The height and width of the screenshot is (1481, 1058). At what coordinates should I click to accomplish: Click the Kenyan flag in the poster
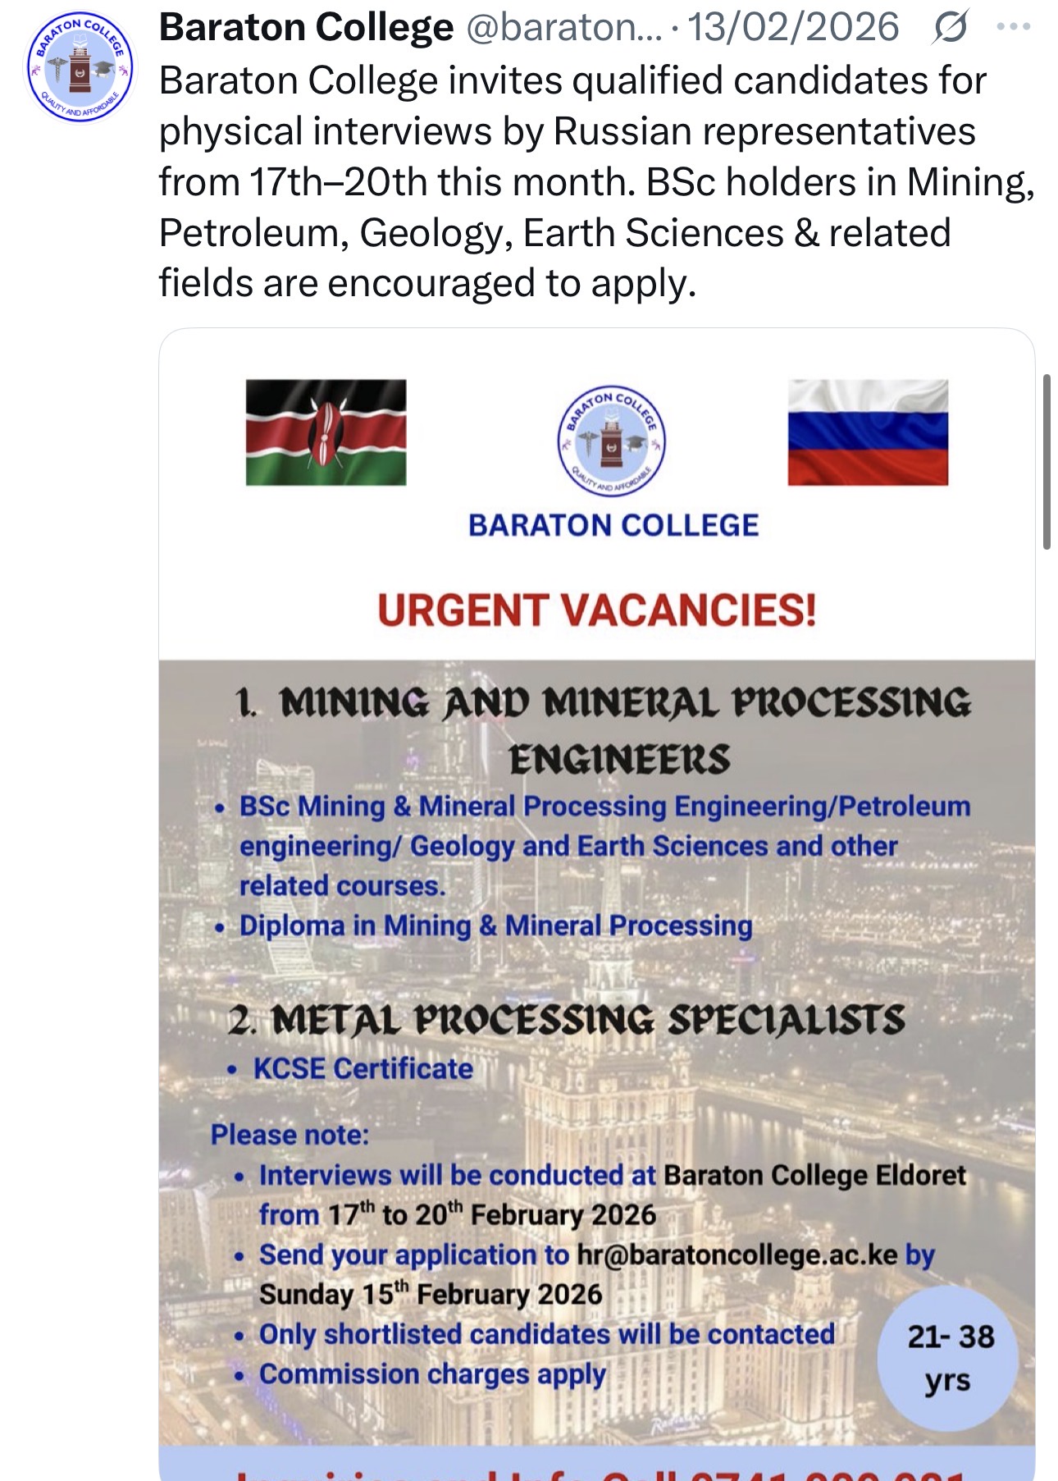point(326,432)
